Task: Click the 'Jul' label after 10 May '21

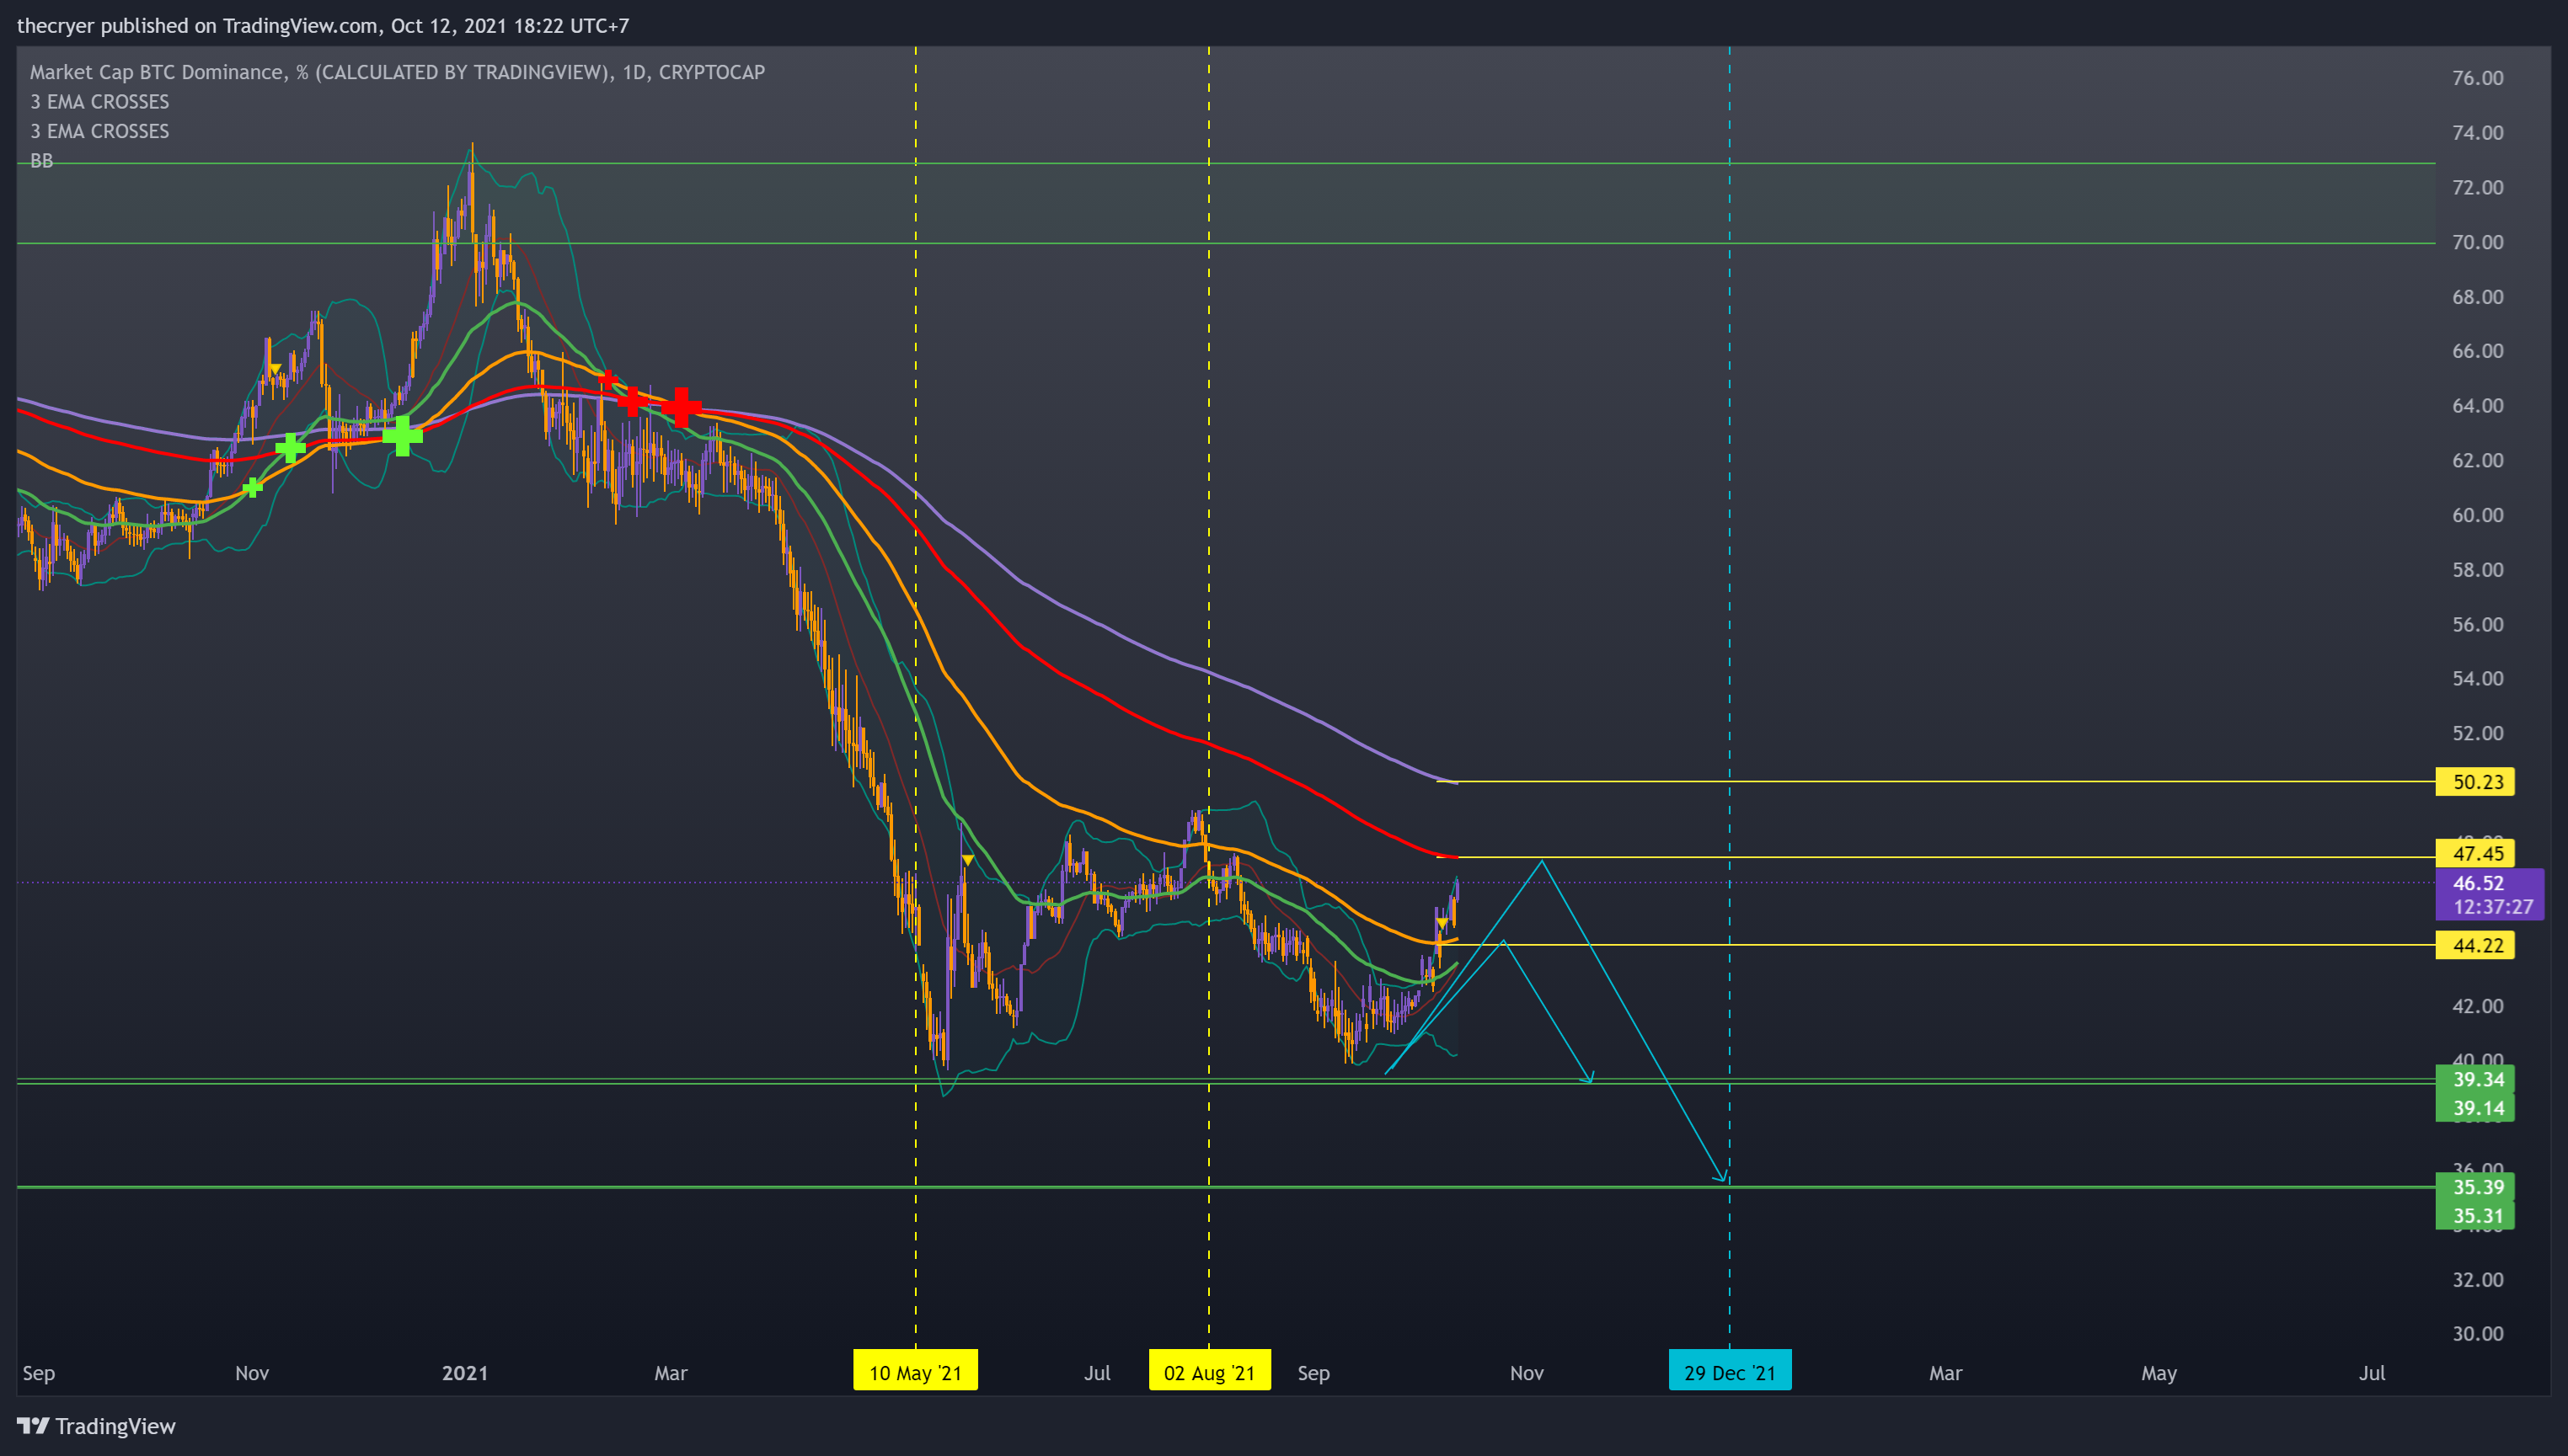Action: pos(1096,1373)
